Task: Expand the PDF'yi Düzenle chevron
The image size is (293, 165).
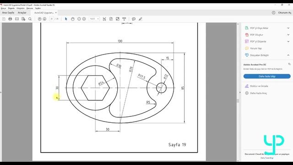Action: pos(288,42)
